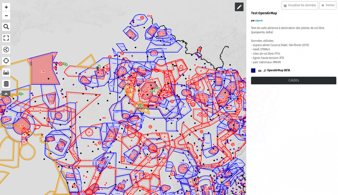
Task: Click text 'relief: STRMv3'
Action: [x=261, y=49]
